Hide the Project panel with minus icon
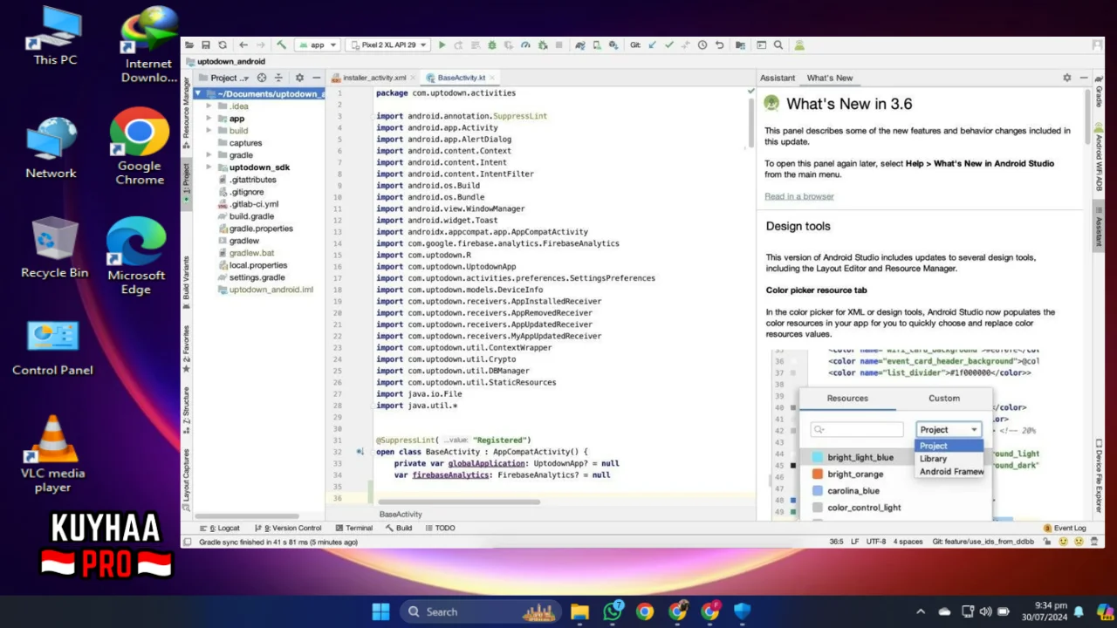1117x628 pixels. [x=316, y=78]
